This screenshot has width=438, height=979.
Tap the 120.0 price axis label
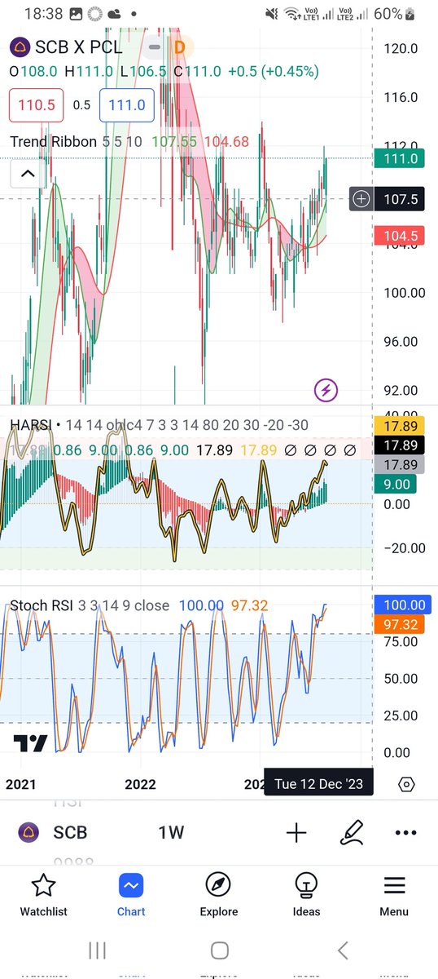pyautogui.click(x=400, y=48)
